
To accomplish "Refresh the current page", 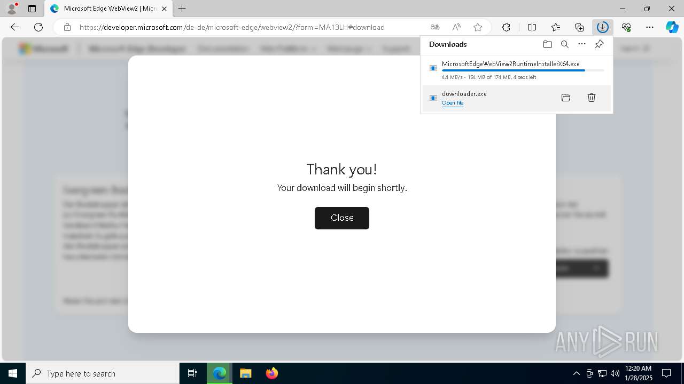I will click(x=38, y=27).
